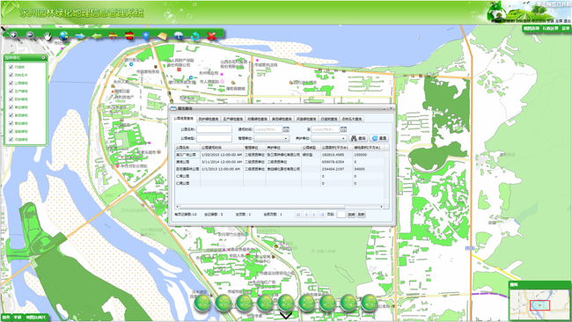
Task: Click the blue forward-arrow view icon
Action: click(x=80, y=36)
